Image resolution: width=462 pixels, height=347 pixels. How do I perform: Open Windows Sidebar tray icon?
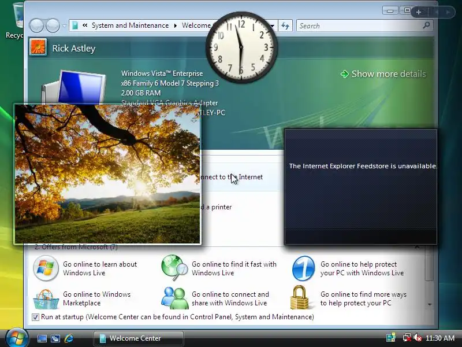click(391, 338)
